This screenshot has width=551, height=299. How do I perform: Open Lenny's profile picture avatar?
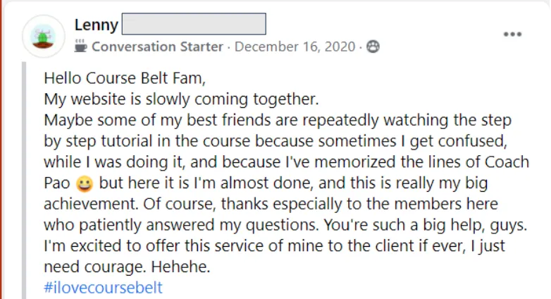click(x=43, y=36)
